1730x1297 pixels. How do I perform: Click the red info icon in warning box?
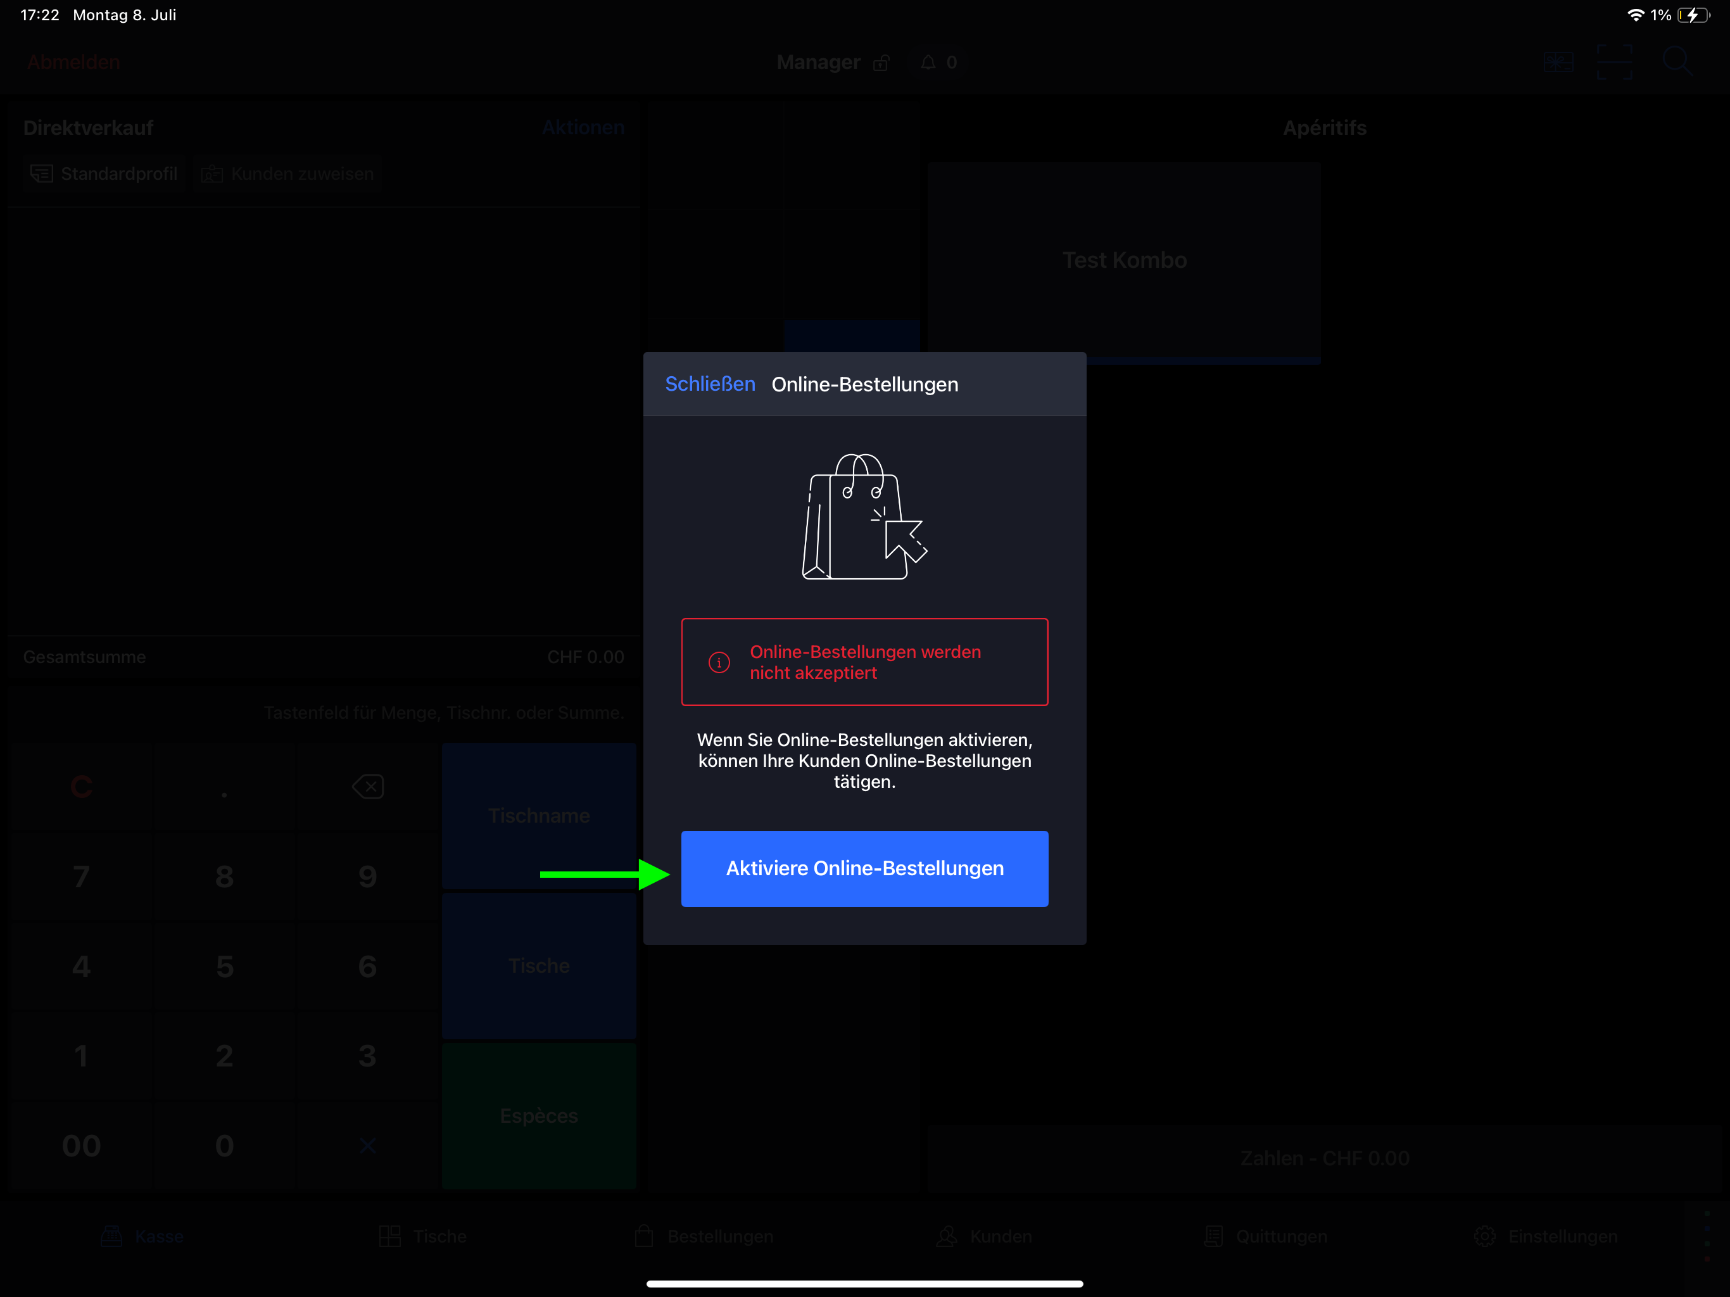pyautogui.click(x=719, y=662)
